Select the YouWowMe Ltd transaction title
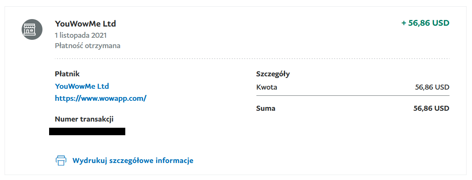 (85, 24)
